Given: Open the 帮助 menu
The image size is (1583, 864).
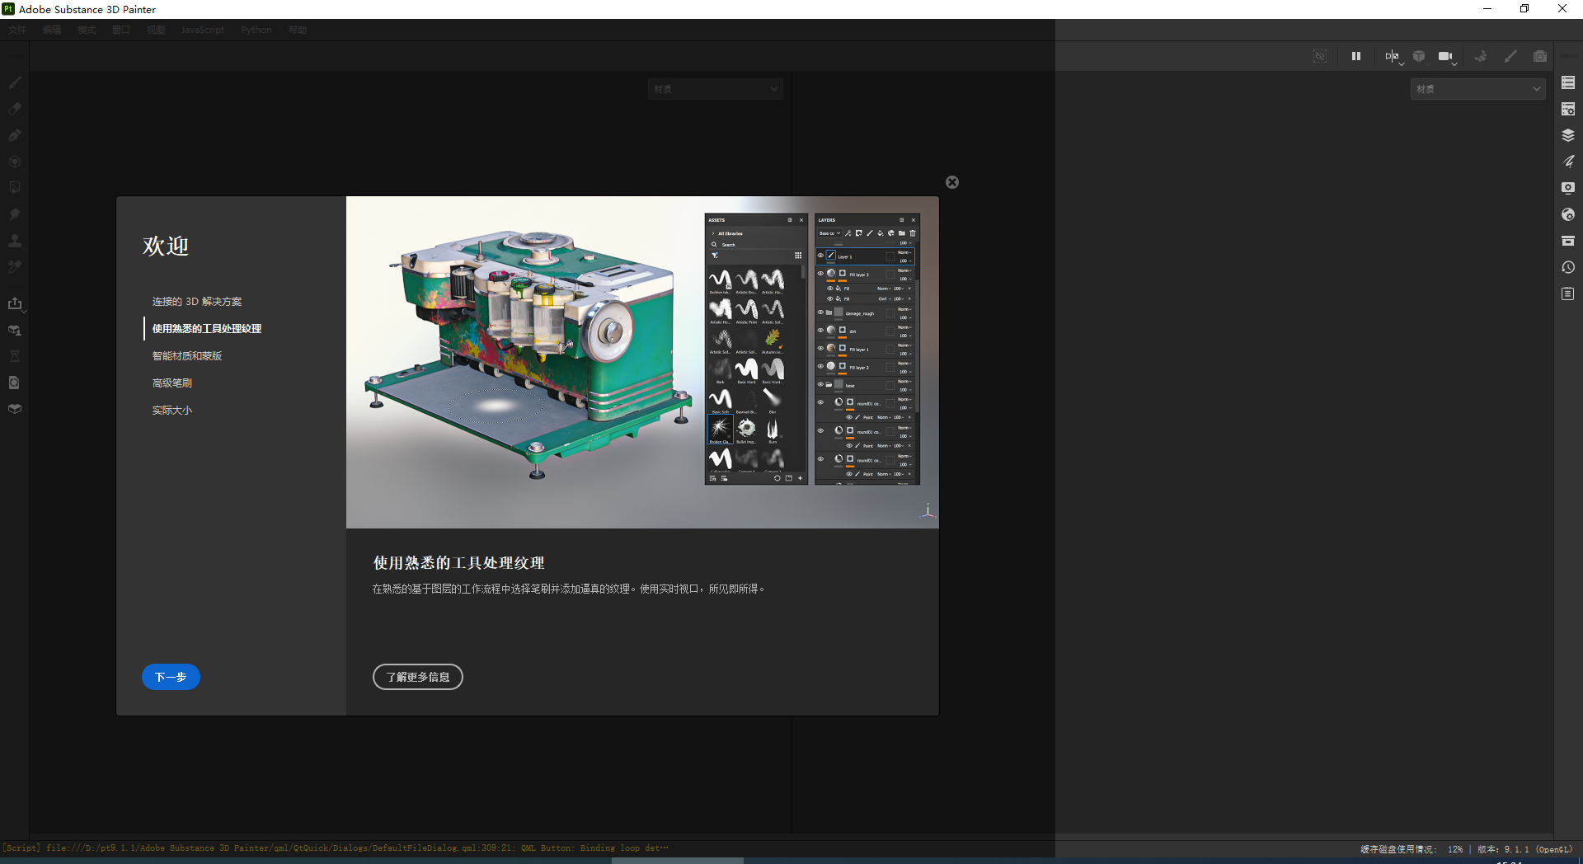Looking at the screenshot, I should pyautogui.click(x=298, y=30).
